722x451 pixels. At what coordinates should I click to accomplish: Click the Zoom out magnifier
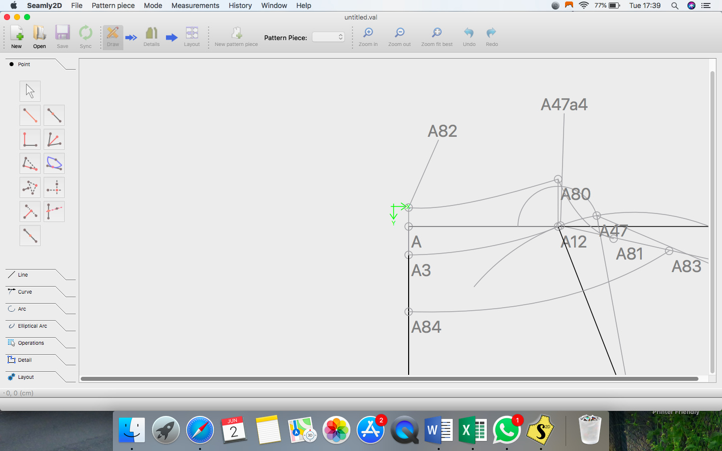coord(399,37)
